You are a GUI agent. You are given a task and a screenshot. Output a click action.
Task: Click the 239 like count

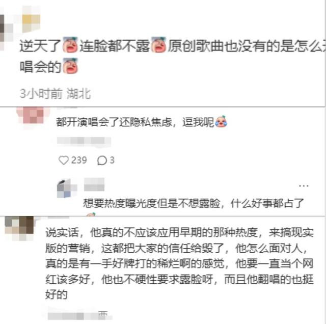point(79,160)
